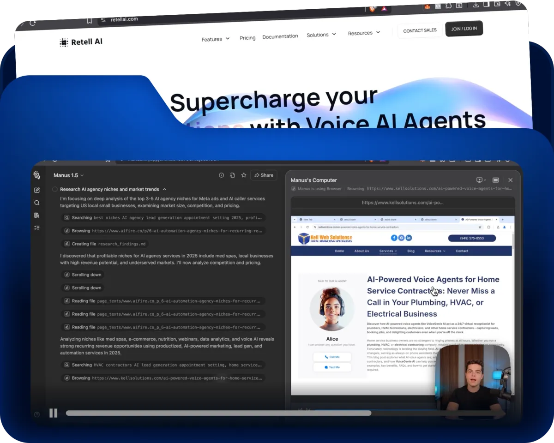This screenshot has width=554, height=443.
Task: Open About Us on Kell site nav
Action: (x=361, y=251)
